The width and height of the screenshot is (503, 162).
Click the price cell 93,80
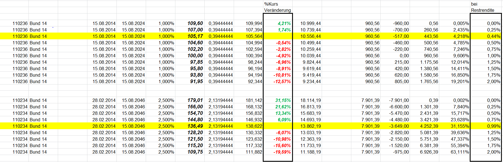click(190, 75)
